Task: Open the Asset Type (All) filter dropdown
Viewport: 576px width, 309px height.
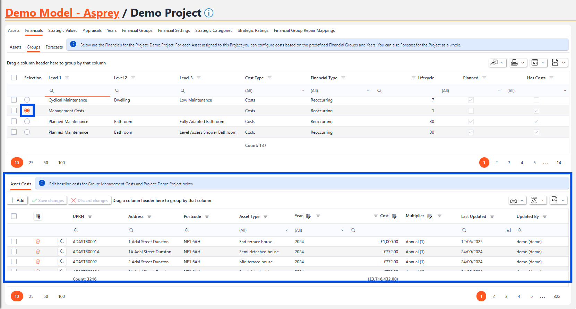Action: (286, 230)
